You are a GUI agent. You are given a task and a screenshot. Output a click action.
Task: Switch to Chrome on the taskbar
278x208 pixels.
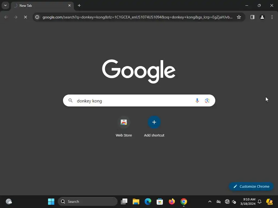(184, 201)
